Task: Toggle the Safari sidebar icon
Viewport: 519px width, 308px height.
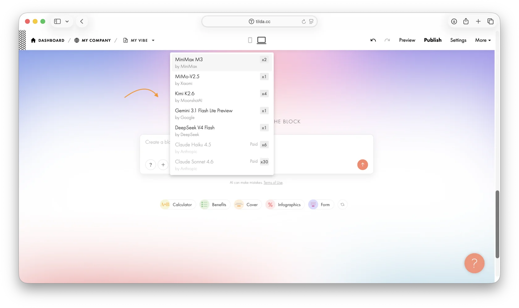Action: click(x=57, y=21)
